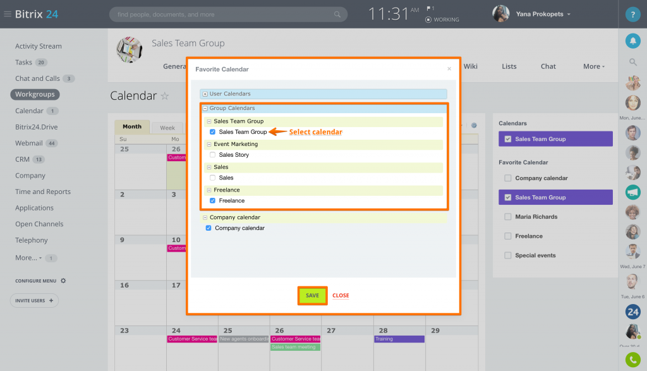Open the hamburger menu next to Bitrix 24

(8, 14)
